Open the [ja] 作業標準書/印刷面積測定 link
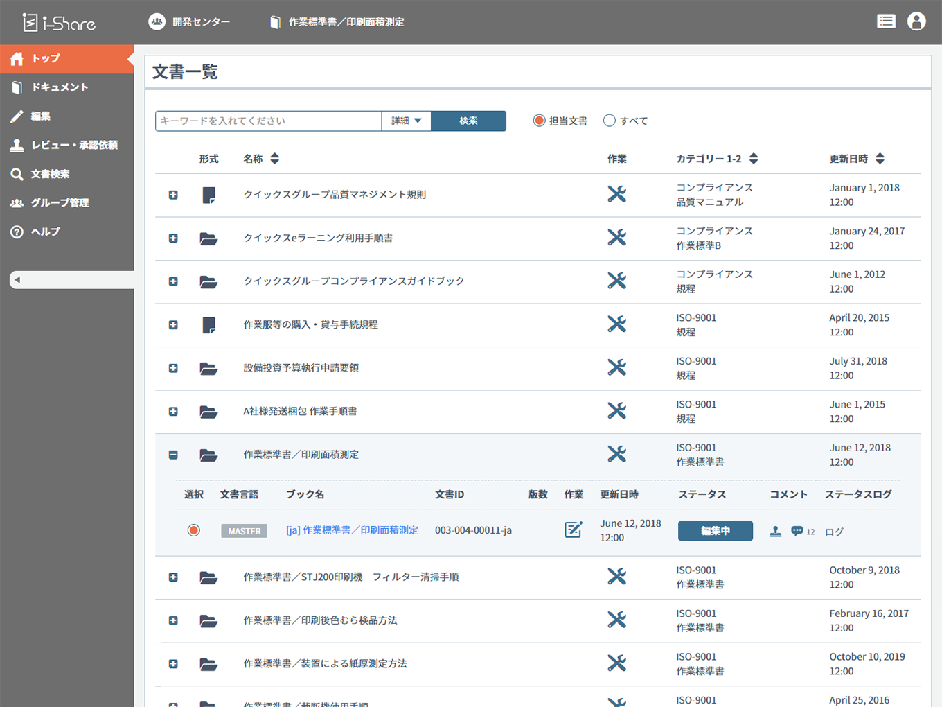 [x=352, y=530]
